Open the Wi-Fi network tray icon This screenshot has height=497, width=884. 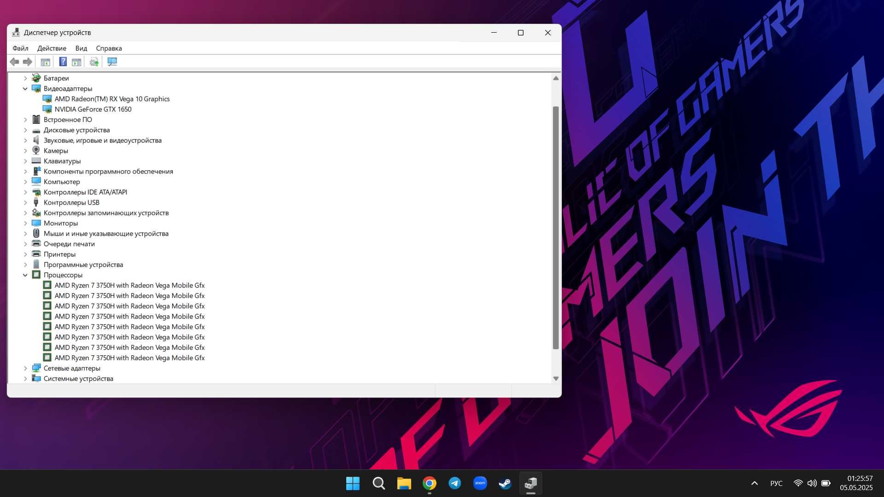pyautogui.click(x=798, y=483)
